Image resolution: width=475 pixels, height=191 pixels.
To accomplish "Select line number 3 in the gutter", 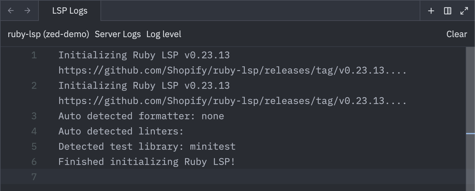I will pos(34,116).
